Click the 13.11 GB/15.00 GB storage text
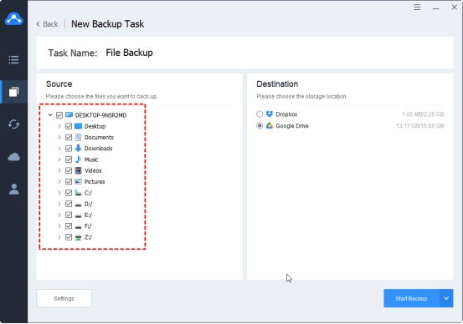This screenshot has height=324, width=463. tap(420, 126)
